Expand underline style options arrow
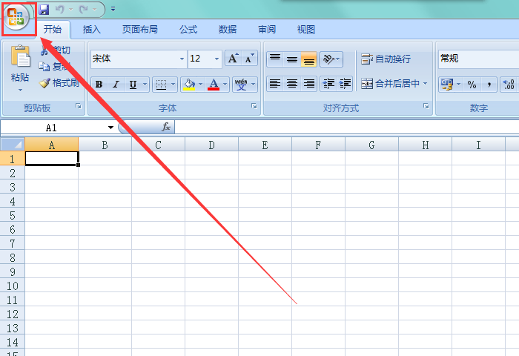Image resolution: width=519 pixels, height=356 pixels. tap(145, 85)
